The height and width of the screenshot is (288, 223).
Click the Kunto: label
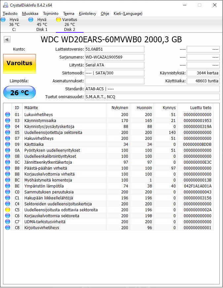pyautogui.click(x=19, y=49)
